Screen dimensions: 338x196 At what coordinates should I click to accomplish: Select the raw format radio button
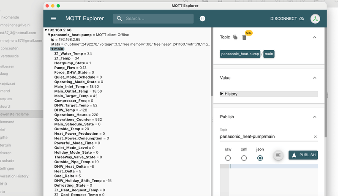click(228, 158)
